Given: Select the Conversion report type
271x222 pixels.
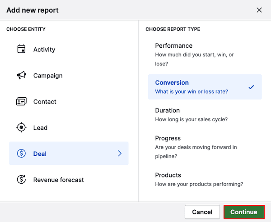Looking at the screenshot, I should click(172, 83).
